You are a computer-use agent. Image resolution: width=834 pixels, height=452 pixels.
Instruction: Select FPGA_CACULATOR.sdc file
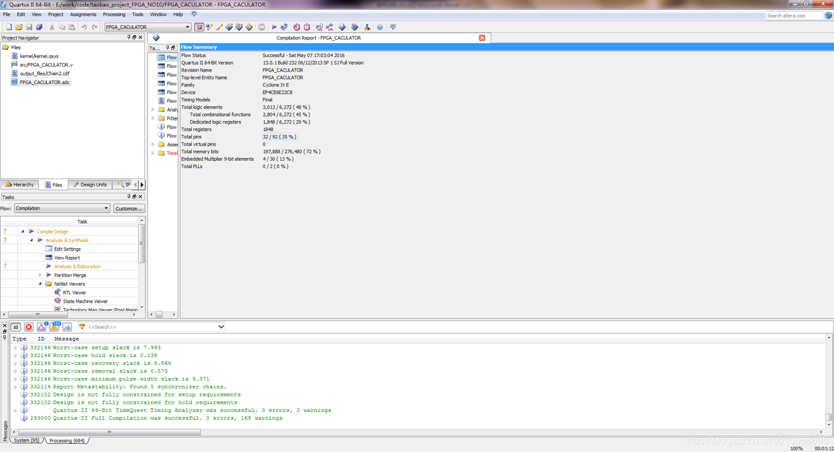point(44,82)
